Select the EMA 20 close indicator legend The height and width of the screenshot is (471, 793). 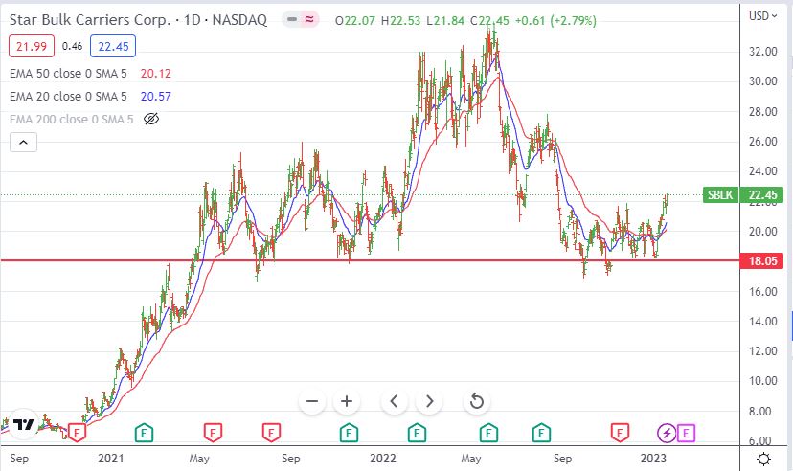(x=68, y=96)
